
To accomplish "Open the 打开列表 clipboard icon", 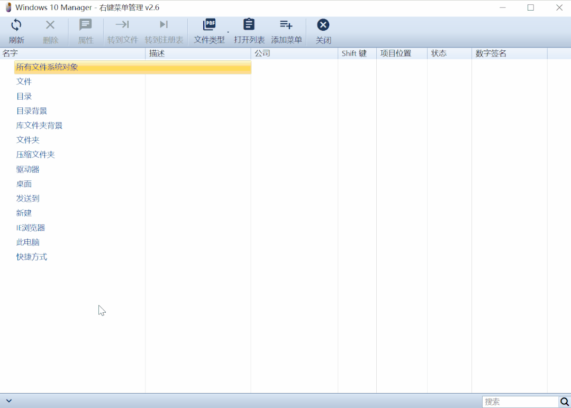I will click(x=249, y=25).
